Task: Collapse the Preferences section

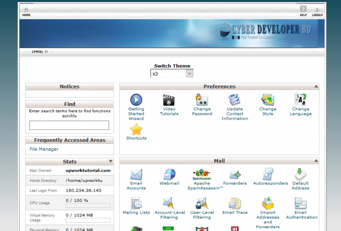Action: 316,87
